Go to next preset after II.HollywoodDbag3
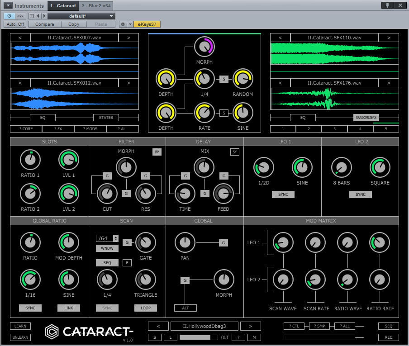409x346 pixels. [250, 326]
